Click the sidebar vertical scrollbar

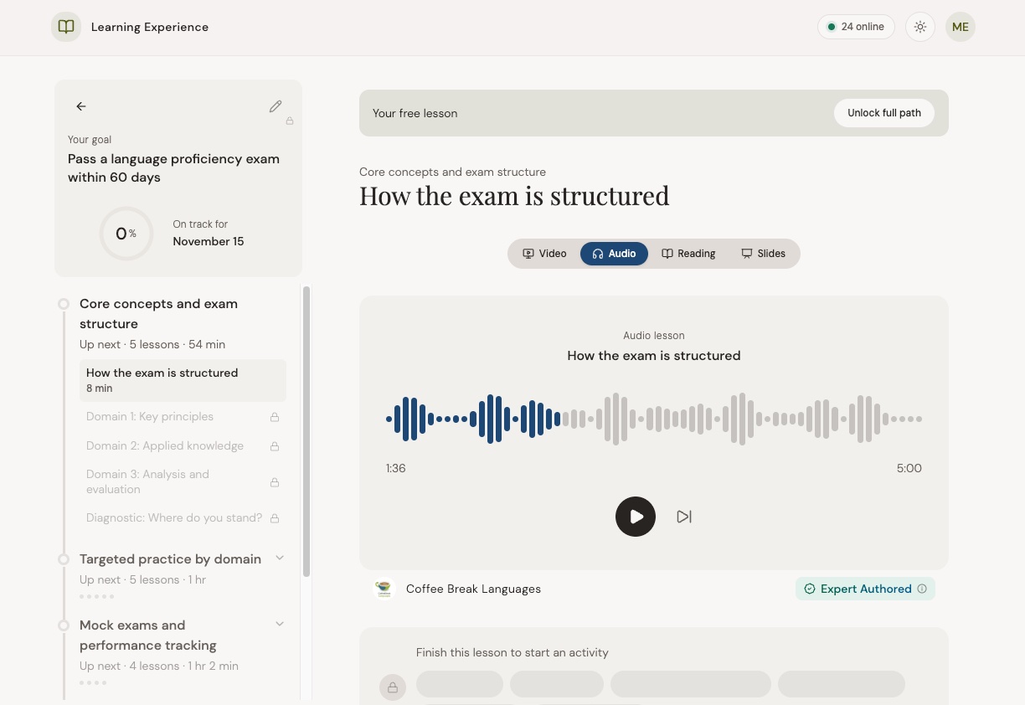click(306, 431)
